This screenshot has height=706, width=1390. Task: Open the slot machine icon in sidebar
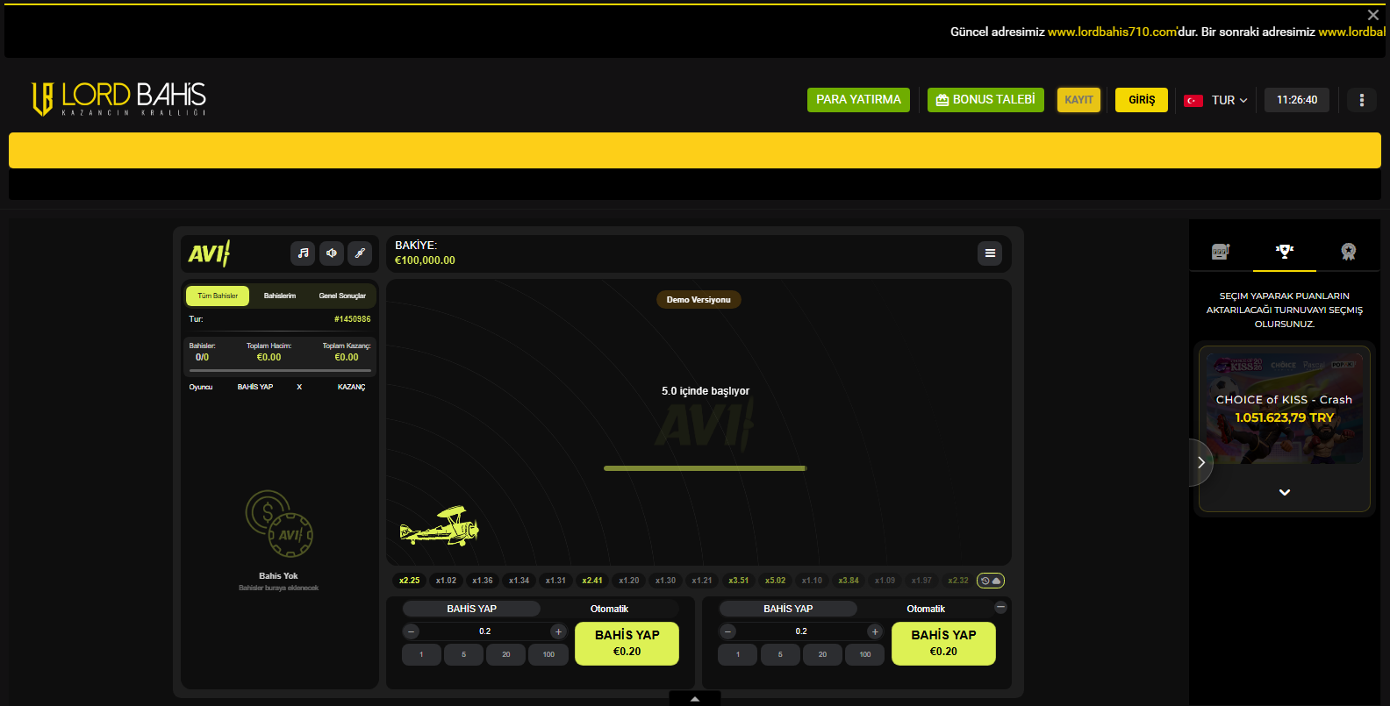click(x=1221, y=252)
